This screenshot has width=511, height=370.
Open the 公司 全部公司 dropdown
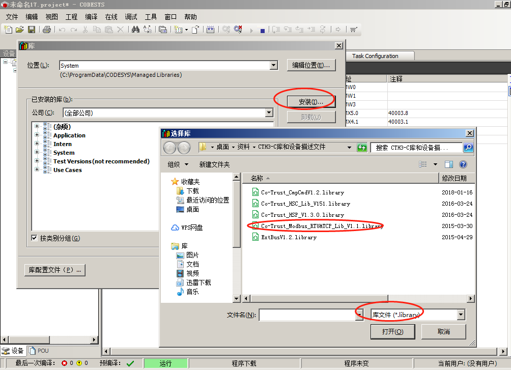269,113
